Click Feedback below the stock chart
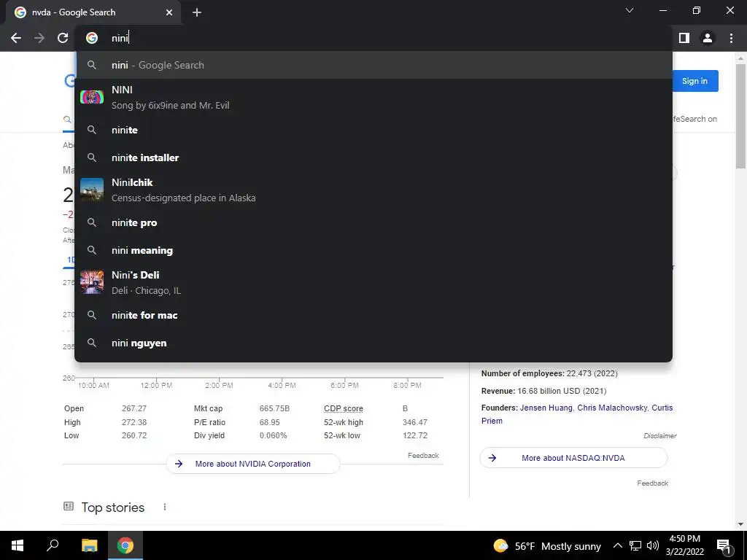747x560 pixels. coord(423,456)
